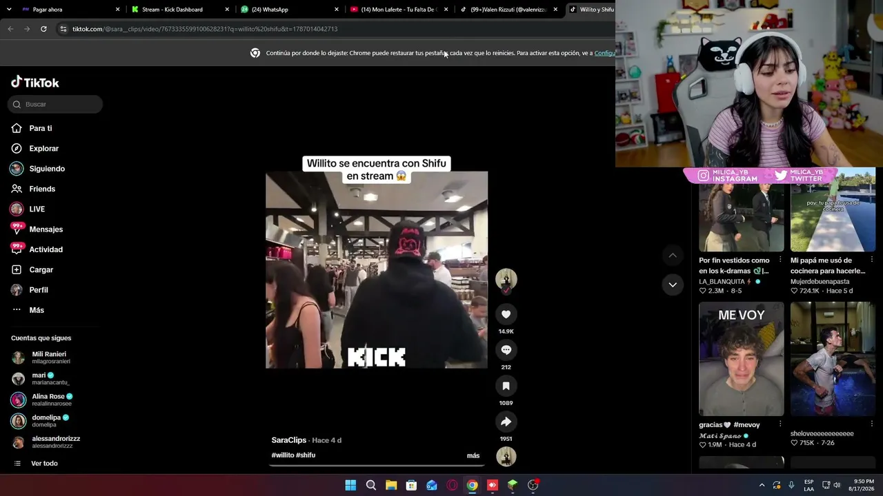Go back one page in Chrome
This screenshot has width=883, height=496.
(10, 29)
